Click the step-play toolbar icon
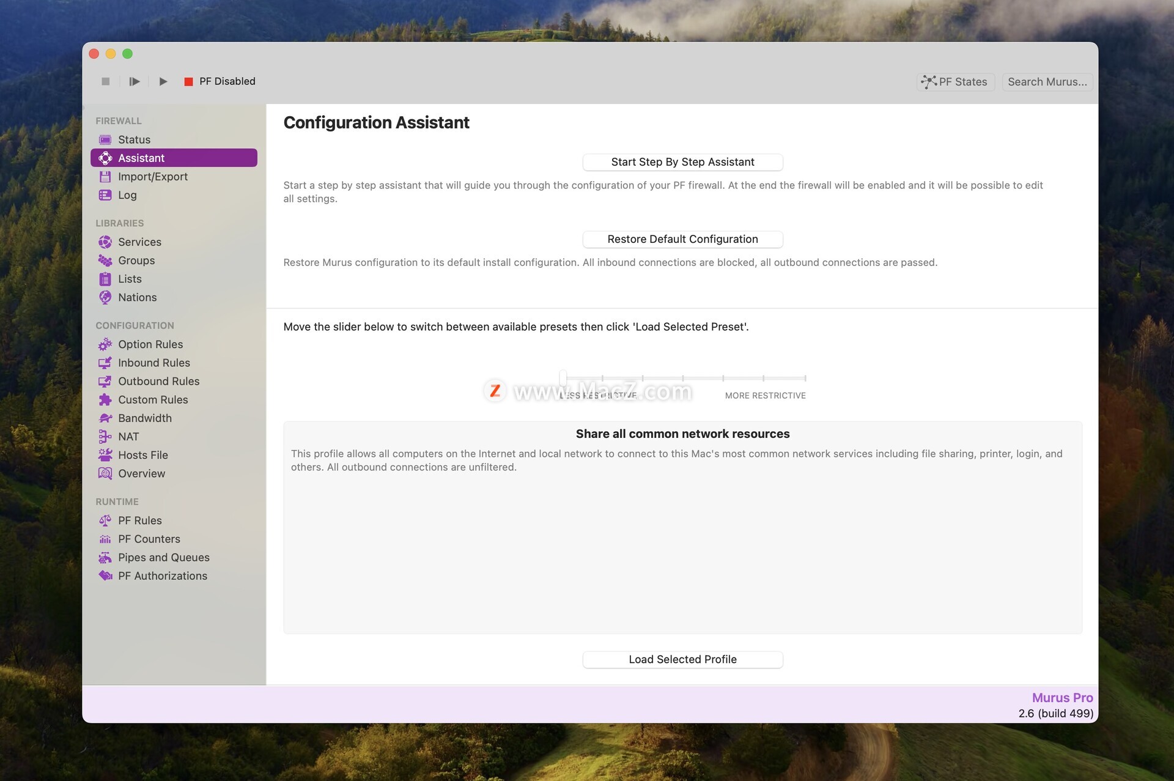Image resolution: width=1174 pixels, height=781 pixels. [x=135, y=81]
